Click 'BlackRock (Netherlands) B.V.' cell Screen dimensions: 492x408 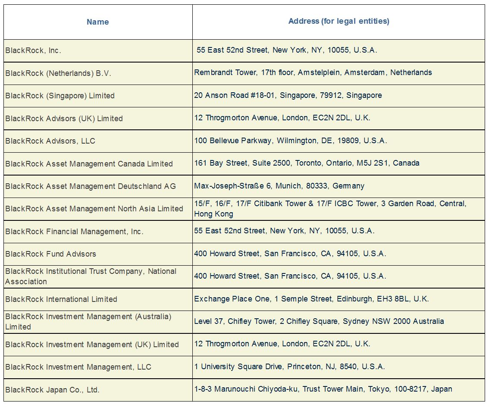98,73
